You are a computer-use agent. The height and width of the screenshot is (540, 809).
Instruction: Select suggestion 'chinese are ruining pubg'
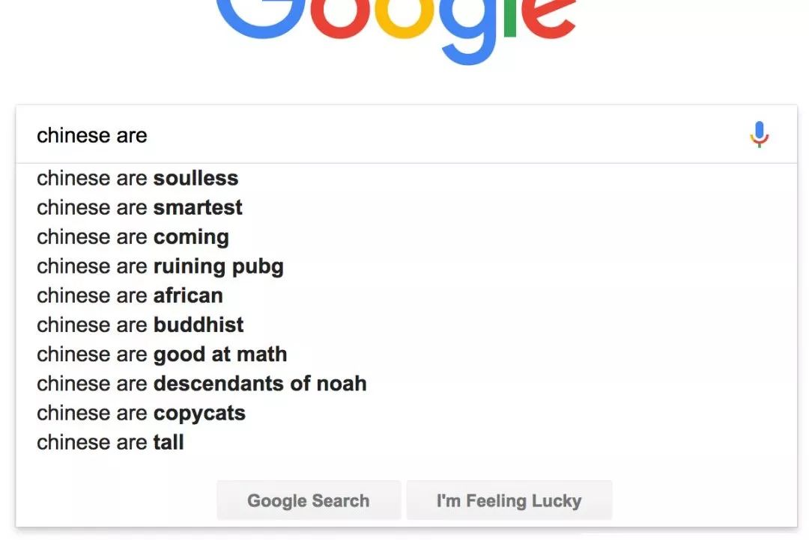point(160,266)
